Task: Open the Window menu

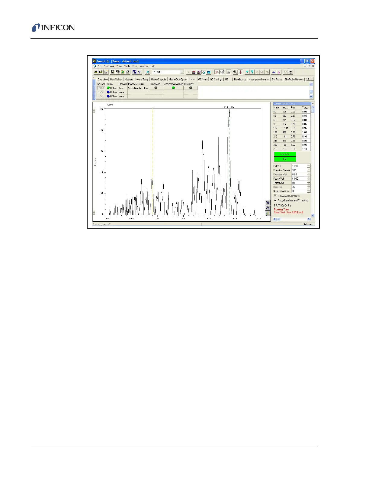Action: coord(144,66)
